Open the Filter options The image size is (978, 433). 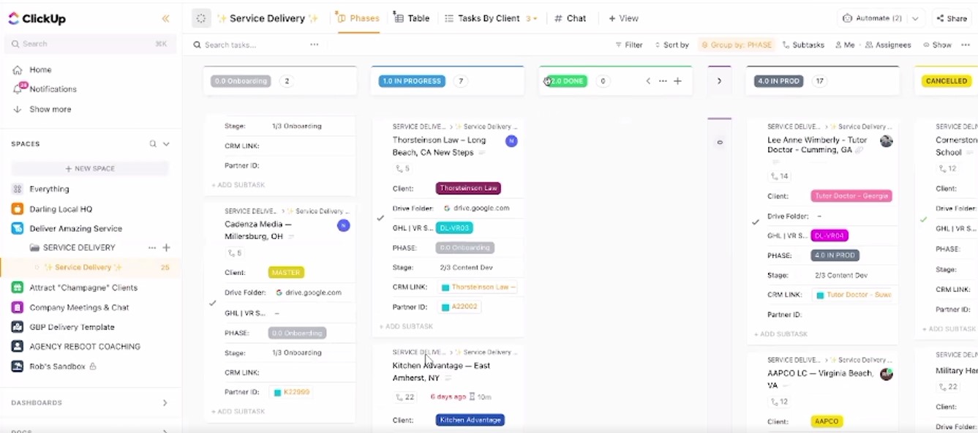coord(629,45)
